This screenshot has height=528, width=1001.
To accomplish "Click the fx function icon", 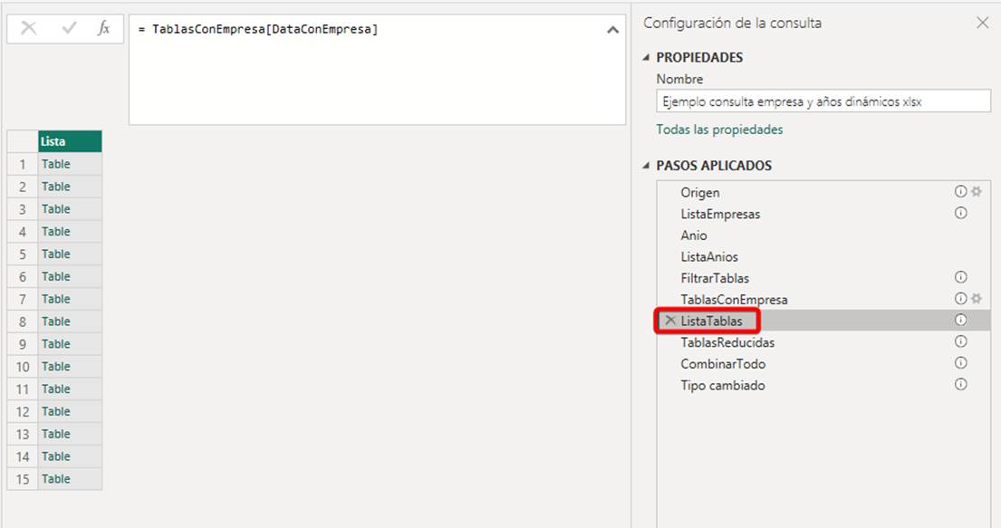I will click(104, 29).
